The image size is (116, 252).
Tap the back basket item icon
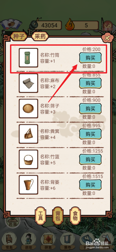coord(28,185)
